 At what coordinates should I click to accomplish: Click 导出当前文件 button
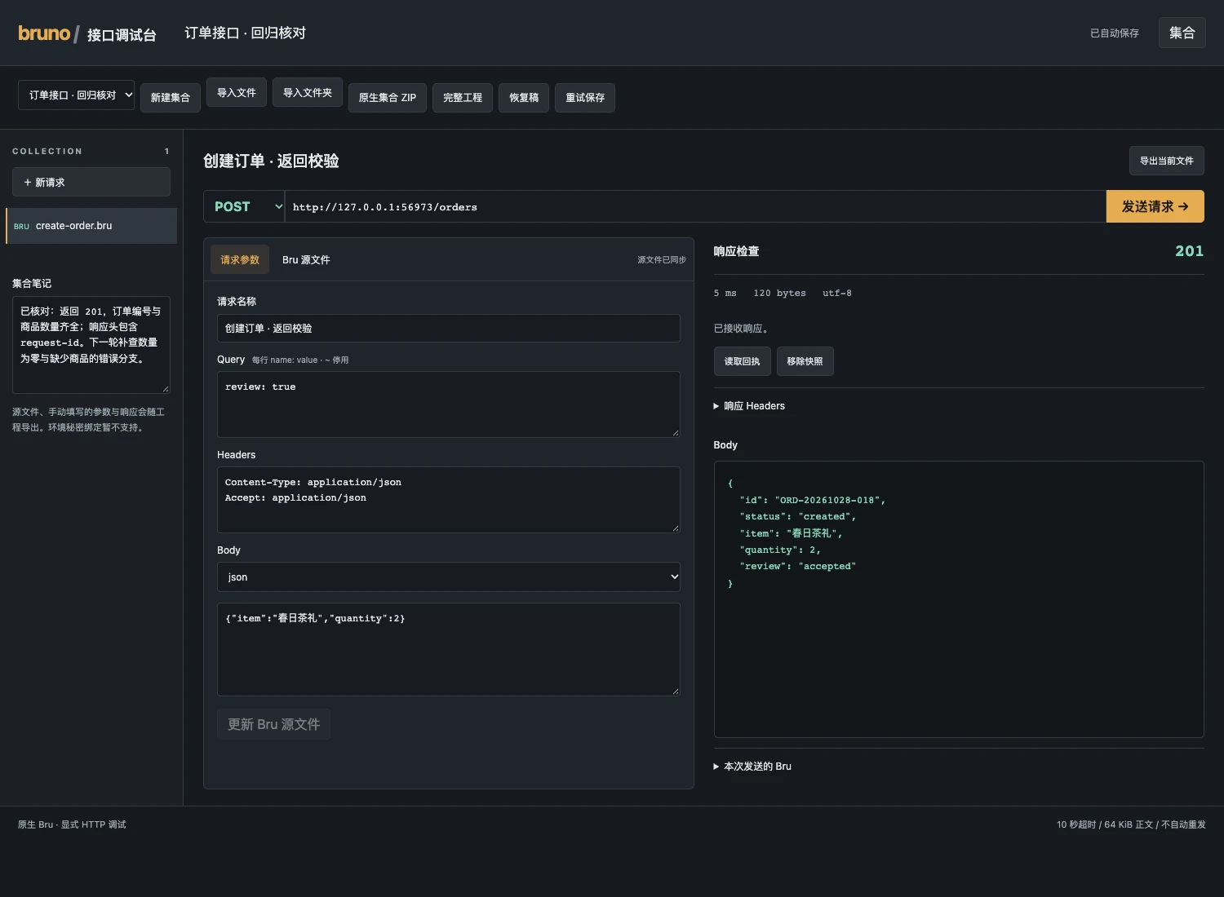pos(1166,161)
